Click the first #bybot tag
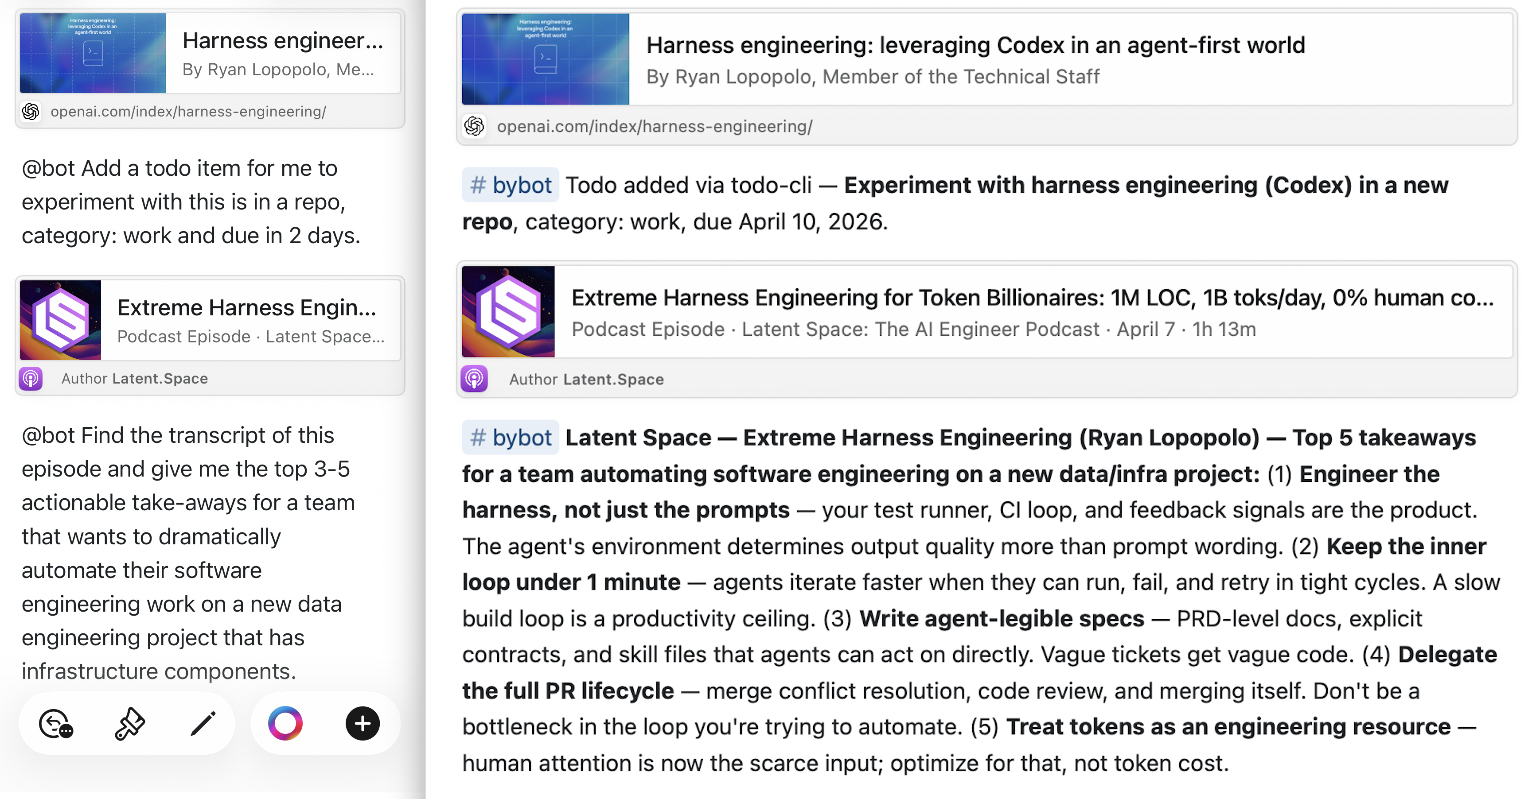1536x799 pixels. pyautogui.click(x=511, y=185)
